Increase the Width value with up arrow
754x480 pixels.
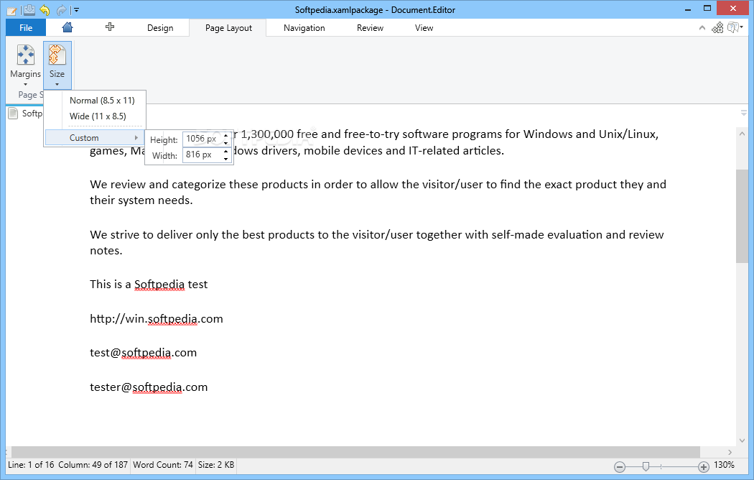click(226, 152)
